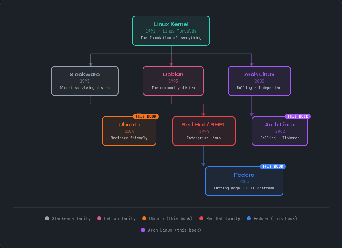The width and height of the screenshot is (342, 248).
Task: Click the orange THIS BOOK badge on Ubuntu
Action: 146,116
